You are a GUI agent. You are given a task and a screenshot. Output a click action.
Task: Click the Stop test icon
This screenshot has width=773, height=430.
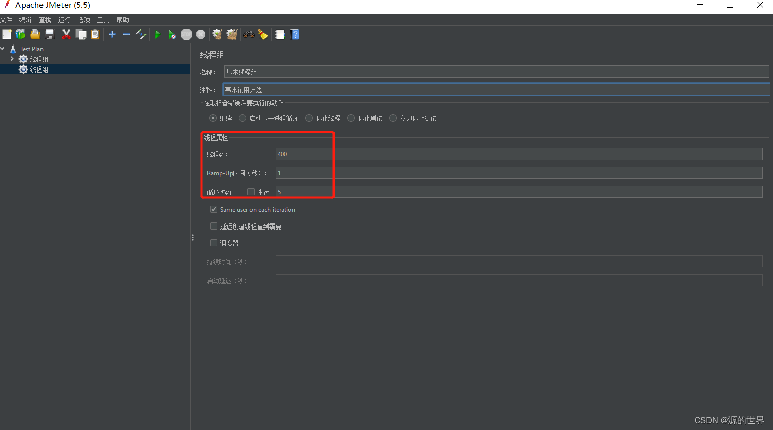pyautogui.click(x=186, y=34)
